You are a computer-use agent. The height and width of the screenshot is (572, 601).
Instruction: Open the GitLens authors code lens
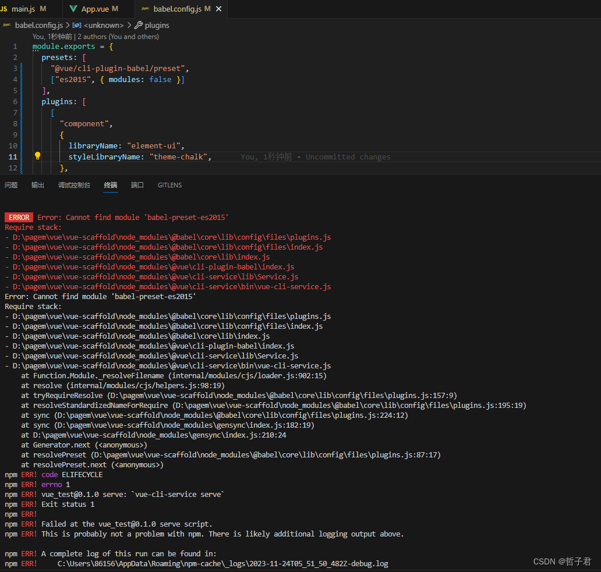[96, 37]
